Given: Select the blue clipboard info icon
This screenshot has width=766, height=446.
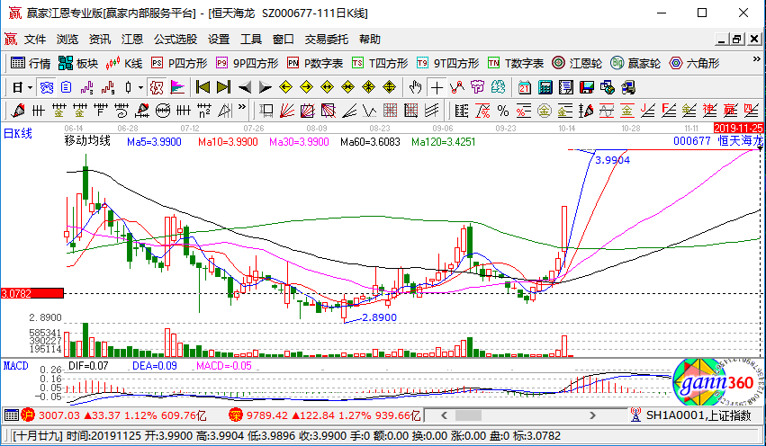Looking at the screenshot, I should [x=66, y=88].
